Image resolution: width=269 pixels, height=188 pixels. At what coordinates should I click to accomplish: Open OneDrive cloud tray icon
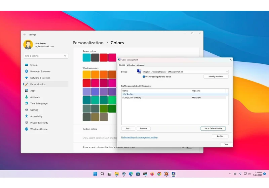(x=235, y=174)
